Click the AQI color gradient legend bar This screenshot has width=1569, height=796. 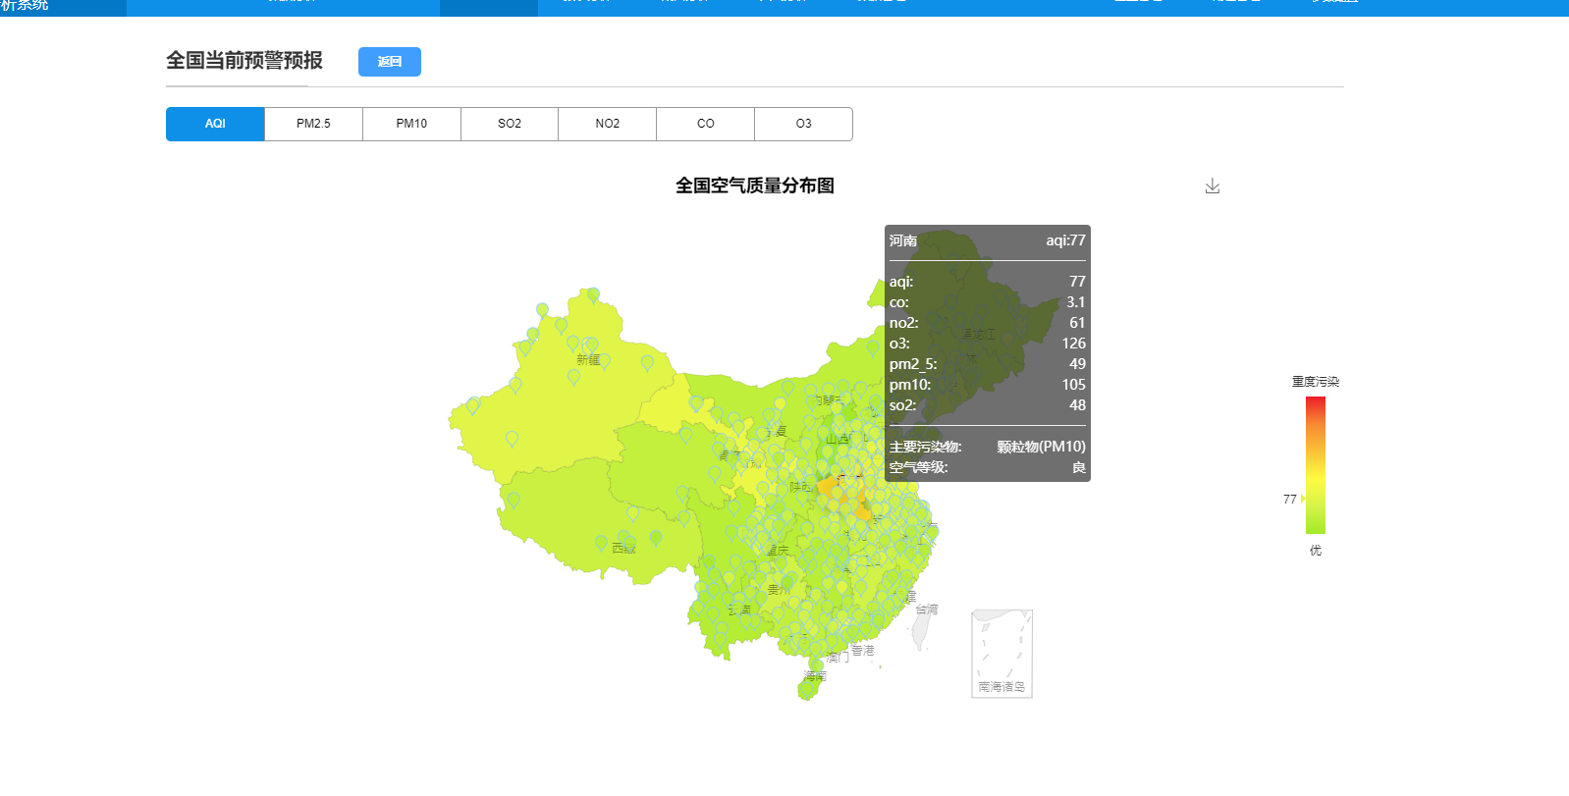pyautogui.click(x=1316, y=465)
